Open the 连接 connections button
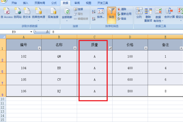 click(78, 9)
